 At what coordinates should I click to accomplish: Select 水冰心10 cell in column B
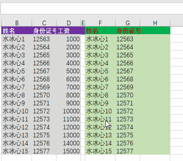(x=17, y=111)
